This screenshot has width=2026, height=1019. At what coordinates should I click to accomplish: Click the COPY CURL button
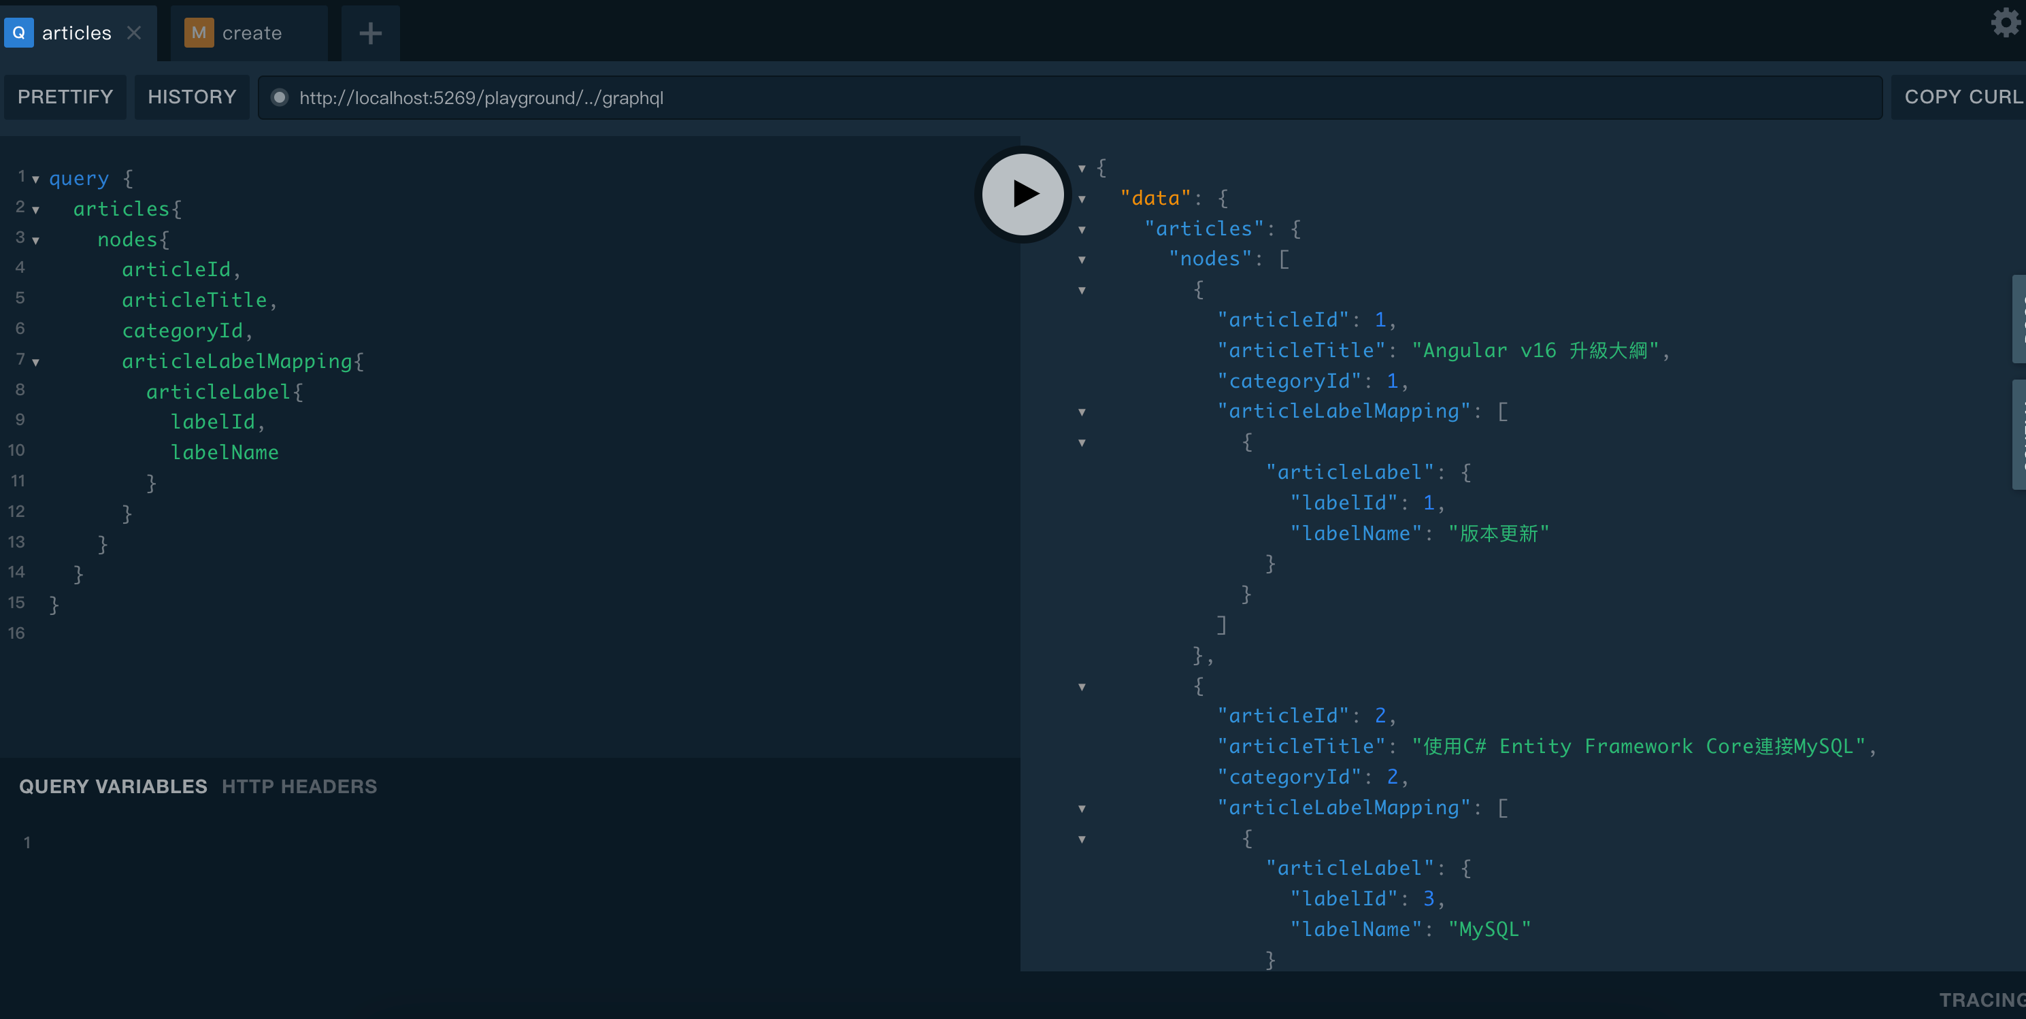(x=1960, y=97)
